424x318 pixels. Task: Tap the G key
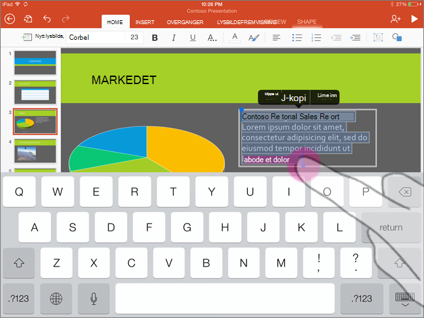[x=187, y=227]
